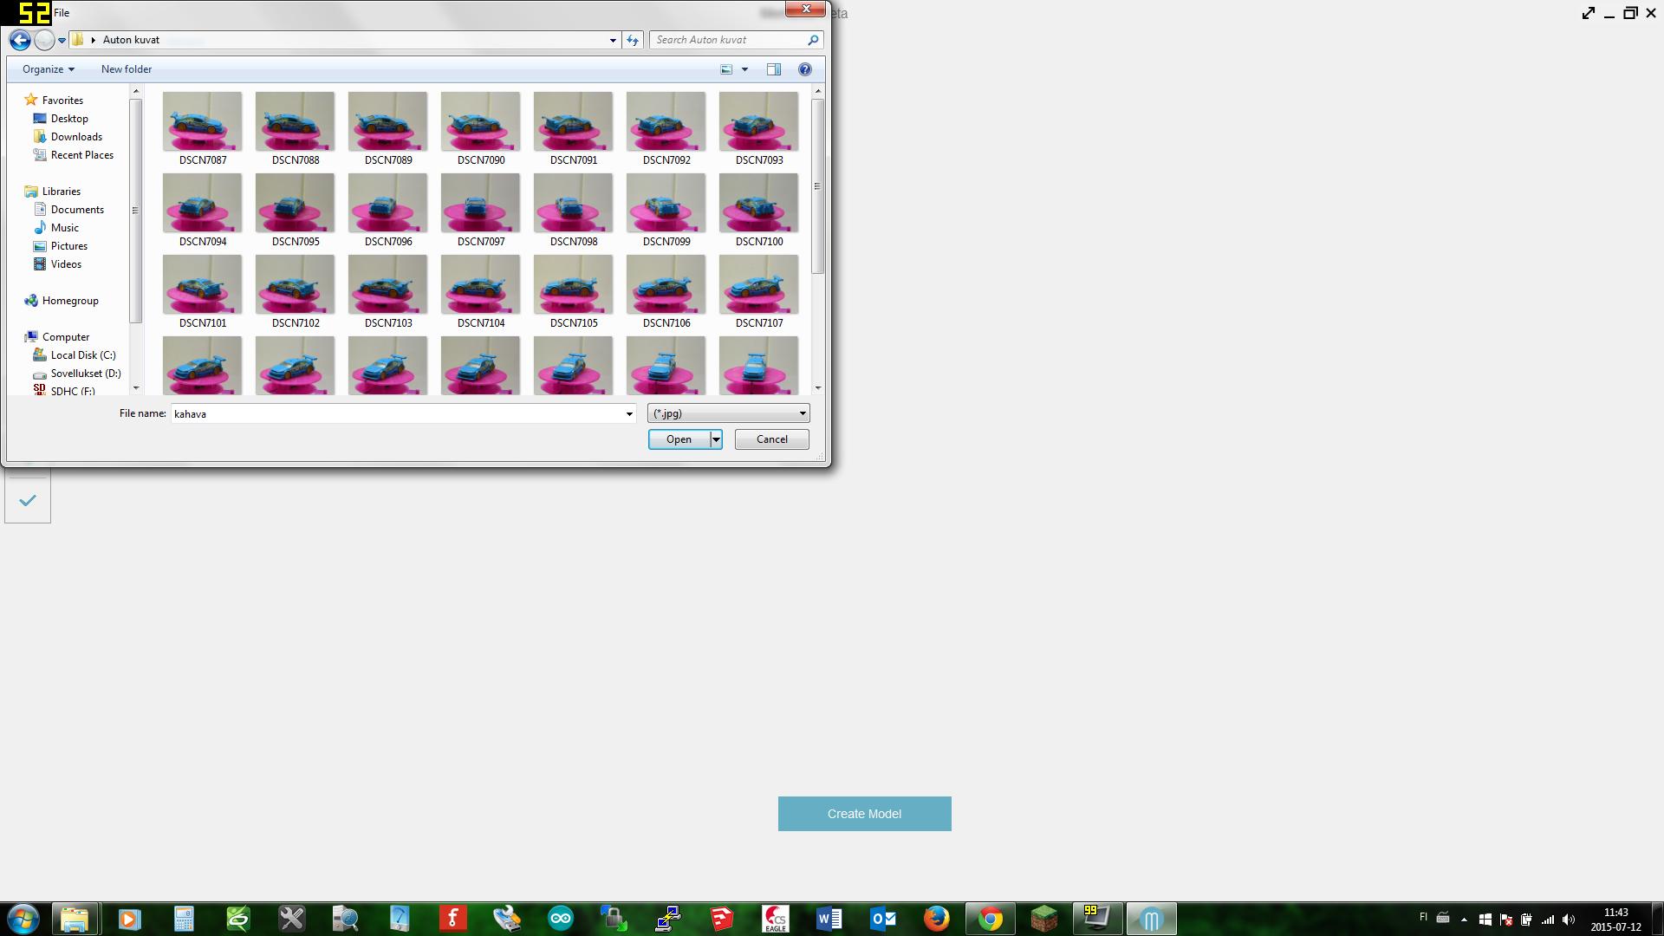Open the (*.jpg) file type dropdown
Image resolution: width=1664 pixels, height=936 pixels.
pyautogui.click(x=728, y=413)
